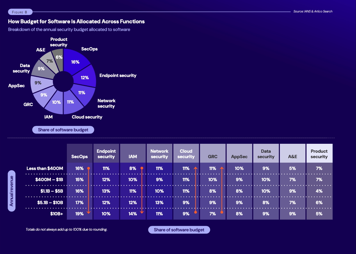This screenshot has width=356, height=254.
Task: Select the Data security column header
Action: 266,153
